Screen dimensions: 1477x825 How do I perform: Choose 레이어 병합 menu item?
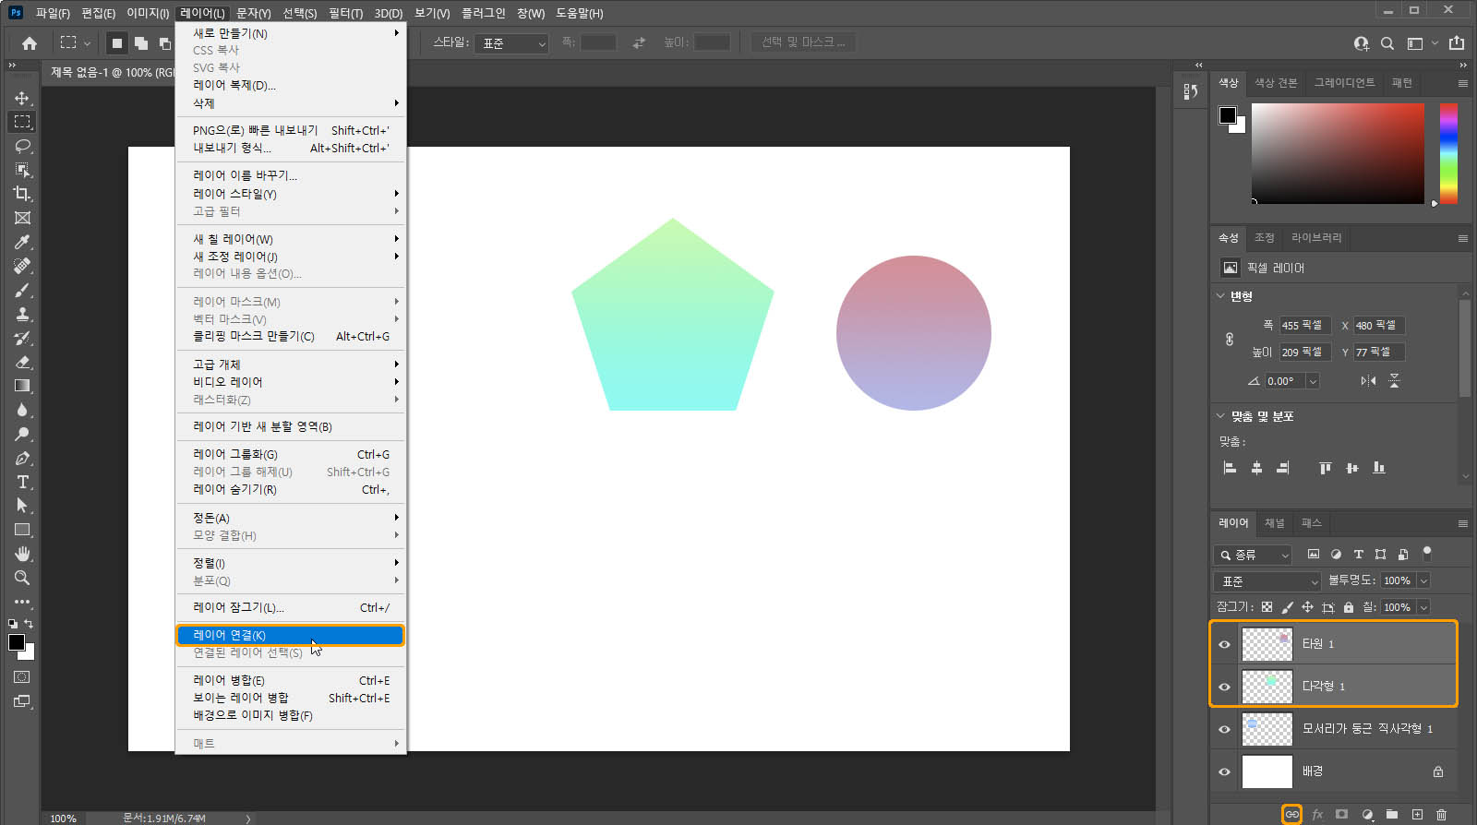pyautogui.click(x=291, y=680)
